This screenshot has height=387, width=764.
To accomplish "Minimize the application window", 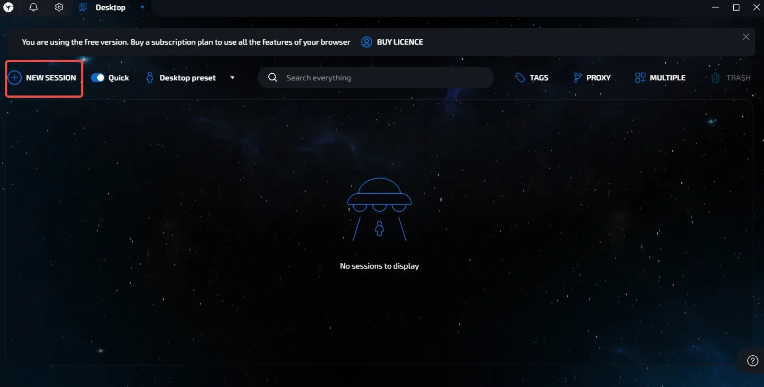I will click(716, 8).
